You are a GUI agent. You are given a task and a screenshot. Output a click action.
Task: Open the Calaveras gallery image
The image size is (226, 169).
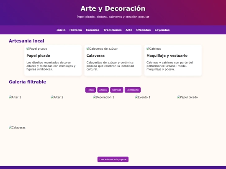(17, 127)
